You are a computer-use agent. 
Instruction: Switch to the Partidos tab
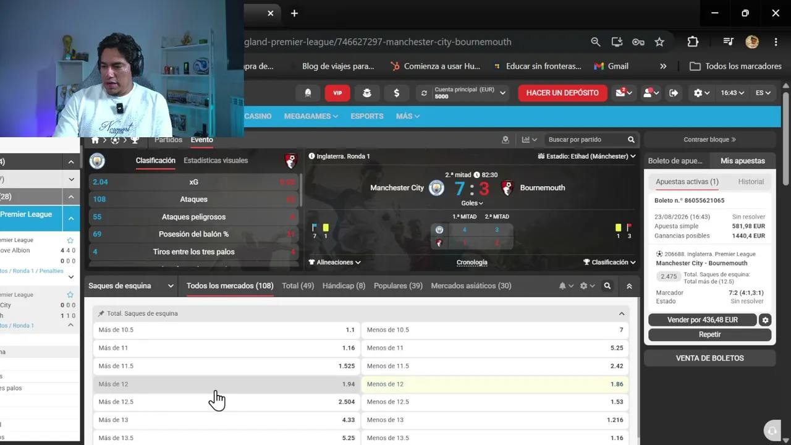(168, 140)
